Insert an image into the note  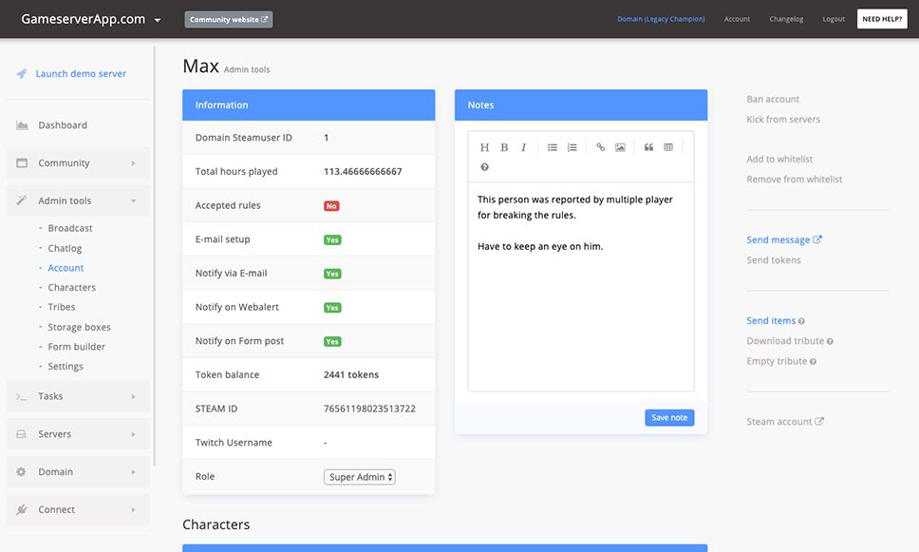pos(621,146)
